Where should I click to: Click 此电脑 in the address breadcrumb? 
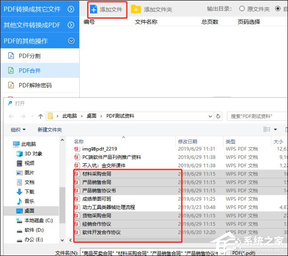(69, 116)
